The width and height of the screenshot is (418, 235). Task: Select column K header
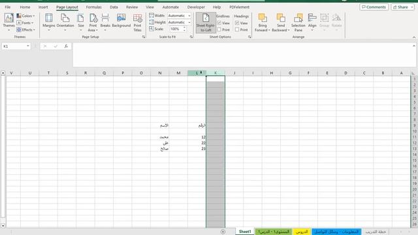coord(216,73)
